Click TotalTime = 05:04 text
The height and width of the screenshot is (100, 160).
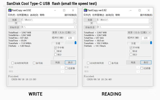pyautogui.click(x=17, y=40)
